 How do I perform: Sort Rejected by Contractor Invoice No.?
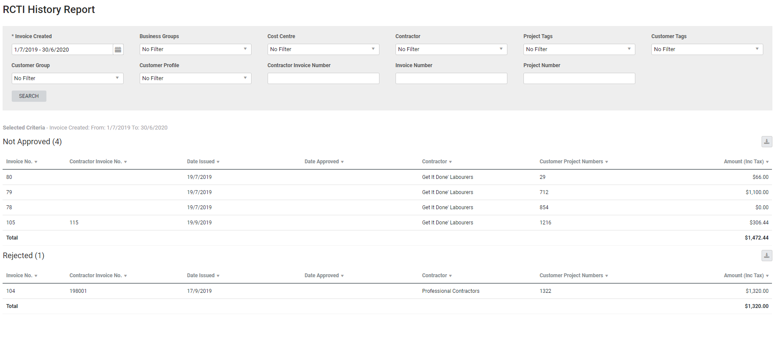click(x=98, y=275)
